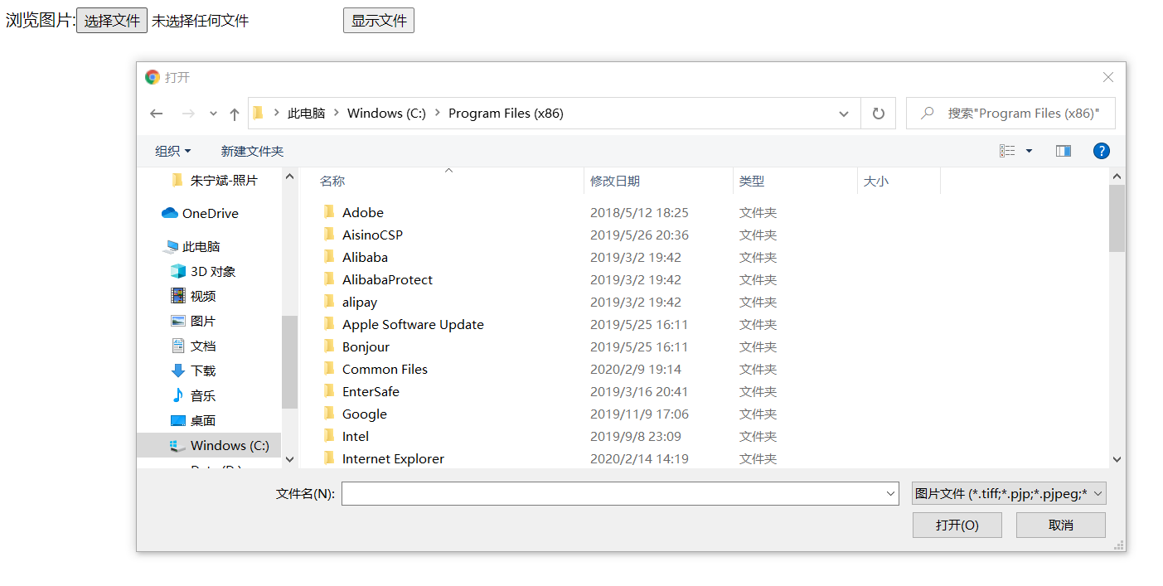Viewport: 1163px width, 586px height.
Task: Change view layout icon
Action: point(1007,151)
